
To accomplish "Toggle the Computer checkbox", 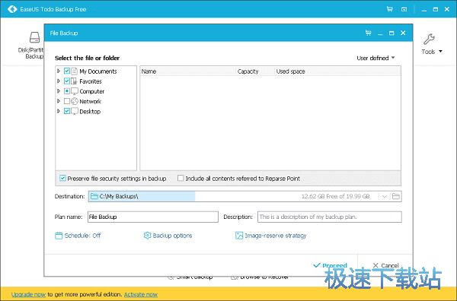I will coord(67,91).
